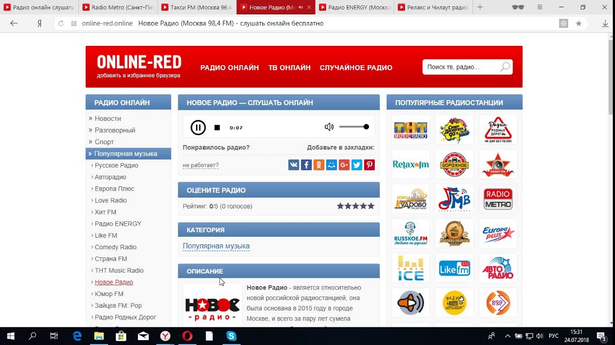This screenshot has width=615, height=345.
Task: Open Relax FM station logo
Action: coord(411,164)
